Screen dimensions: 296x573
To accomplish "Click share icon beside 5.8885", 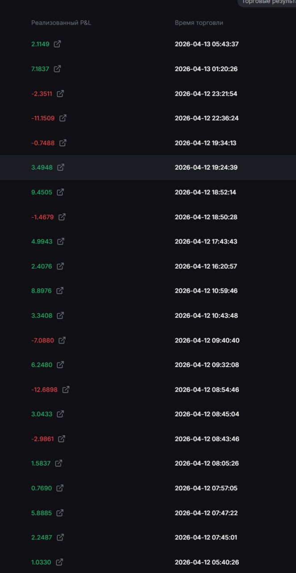I will point(60,513).
